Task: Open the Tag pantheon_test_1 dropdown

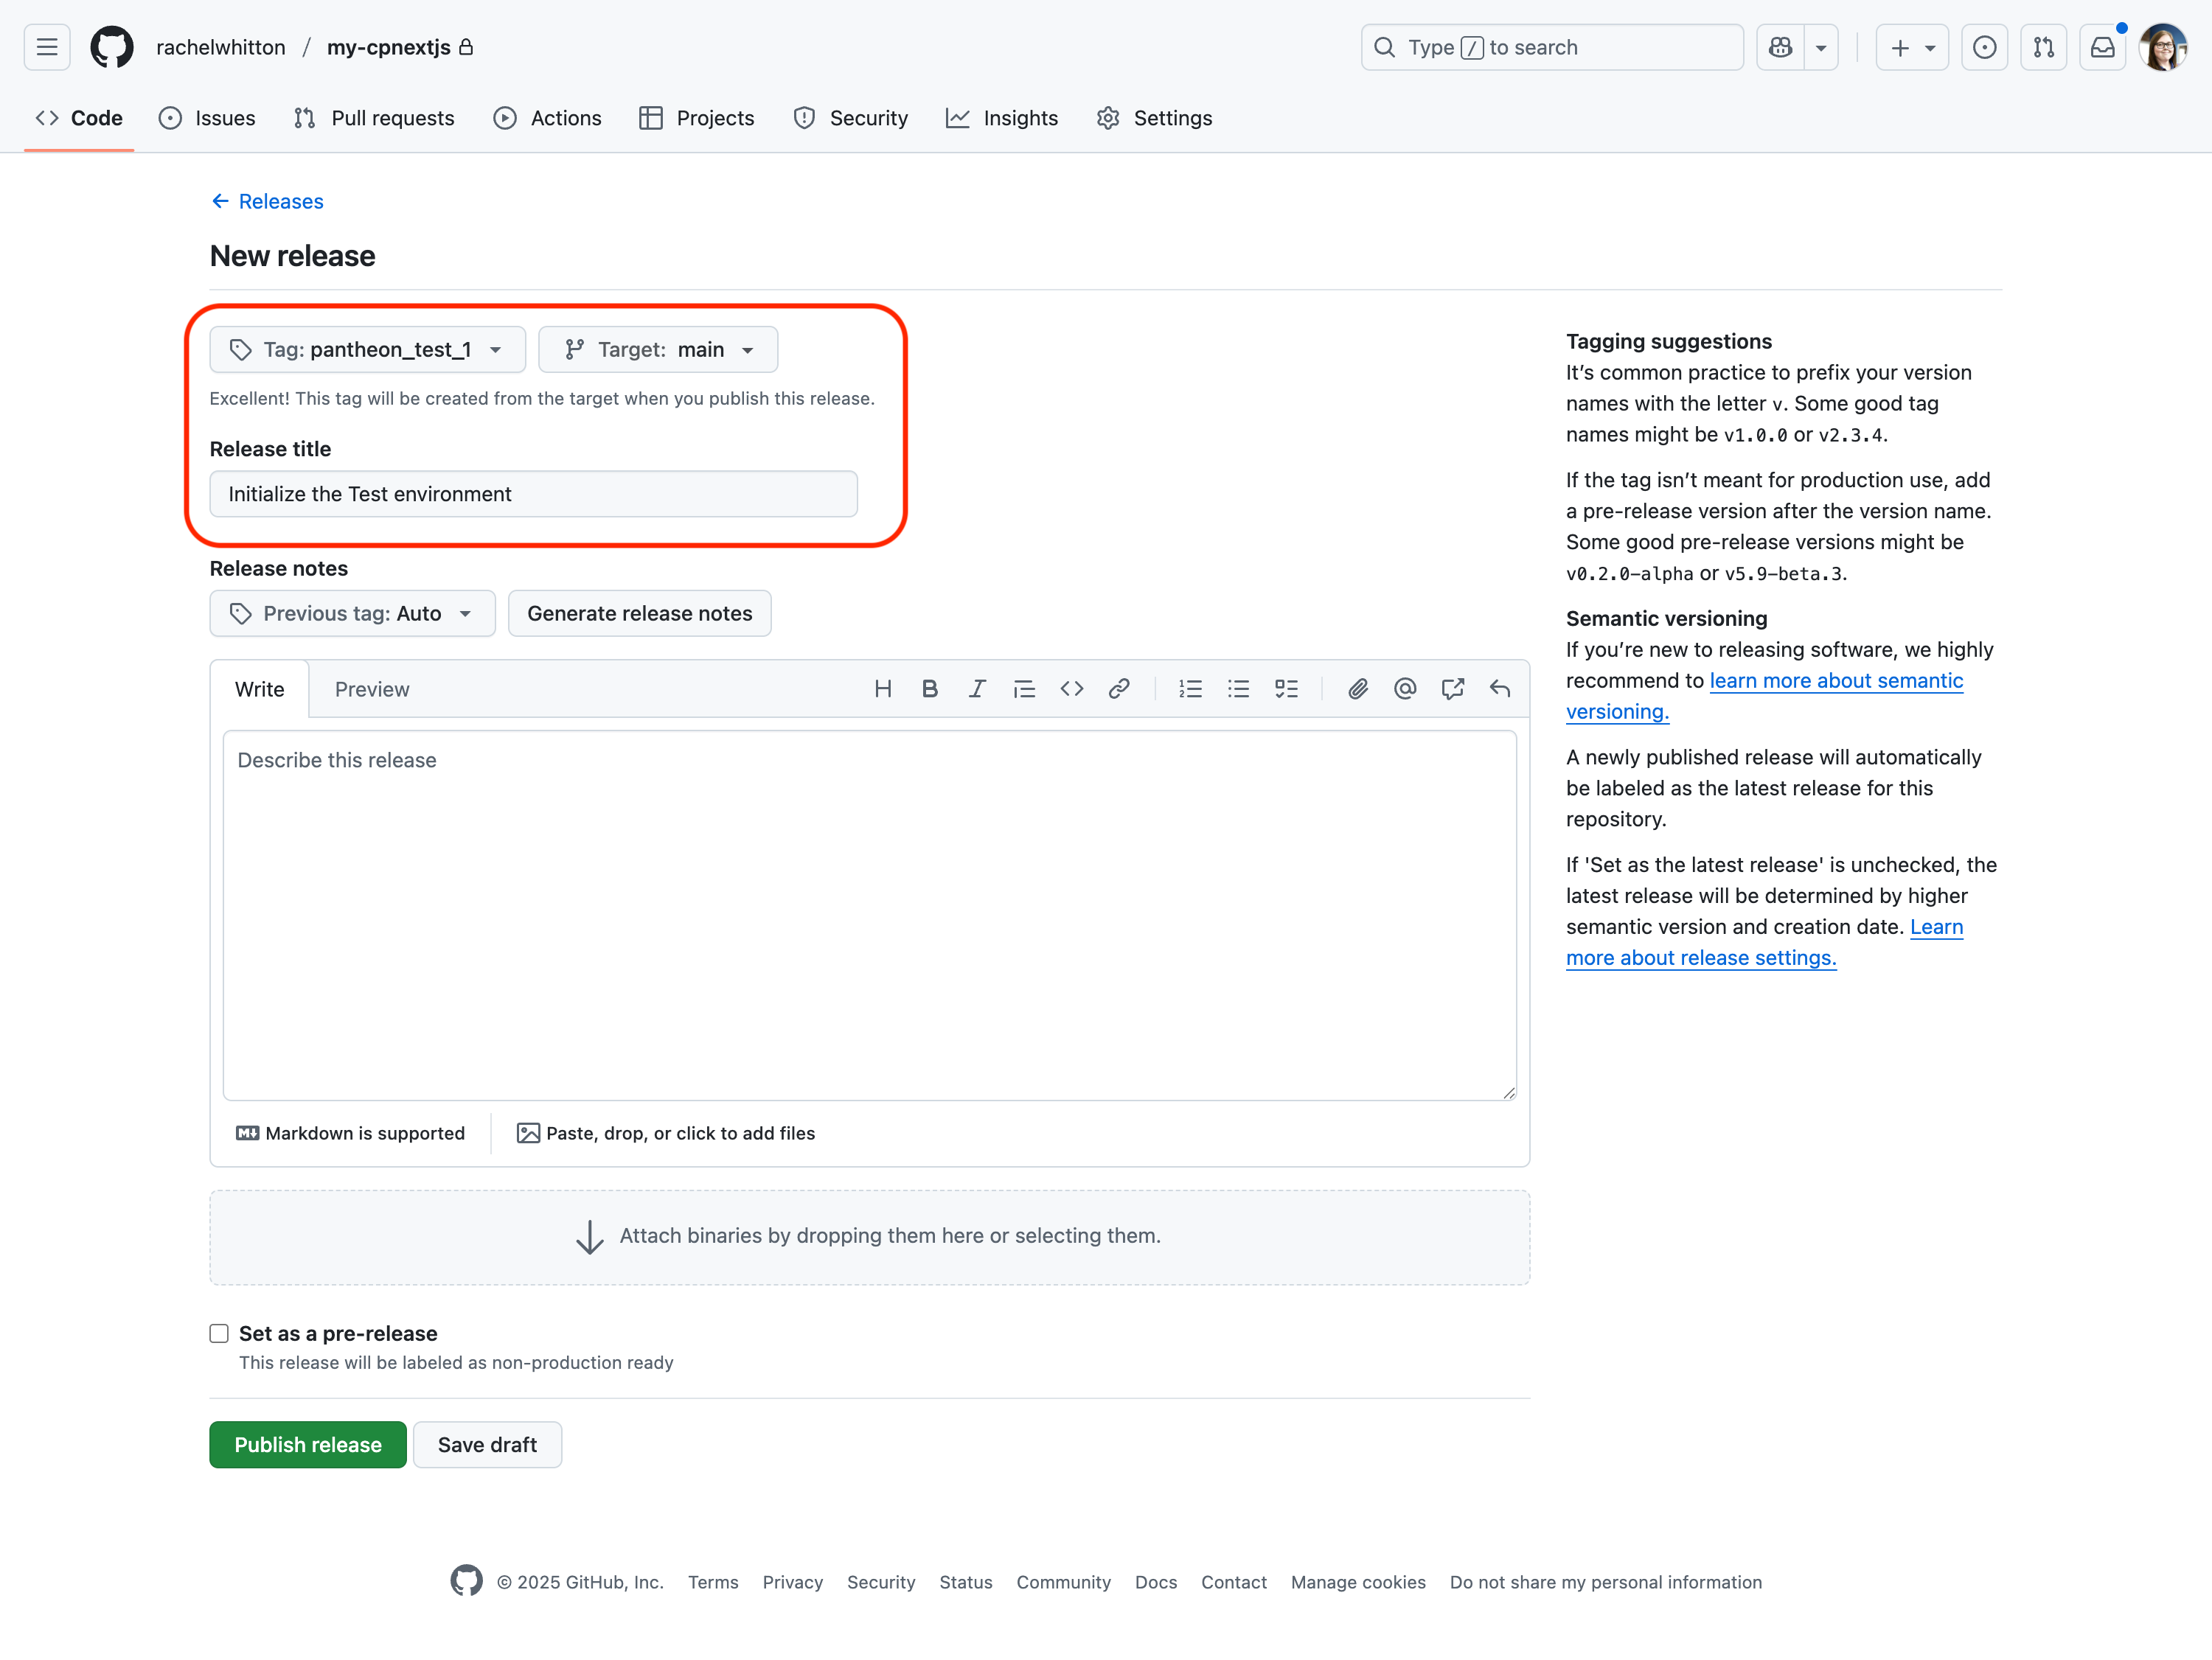Action: click(367, 349)
